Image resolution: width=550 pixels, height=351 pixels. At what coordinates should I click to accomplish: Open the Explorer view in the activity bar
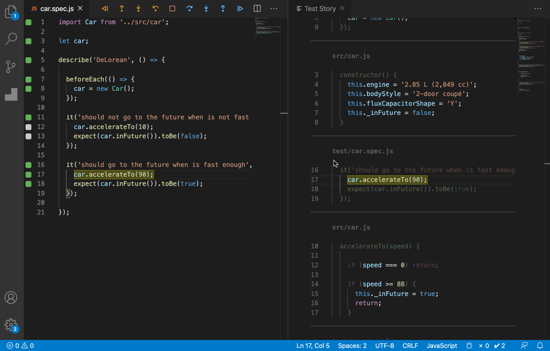tap(11, 12)
